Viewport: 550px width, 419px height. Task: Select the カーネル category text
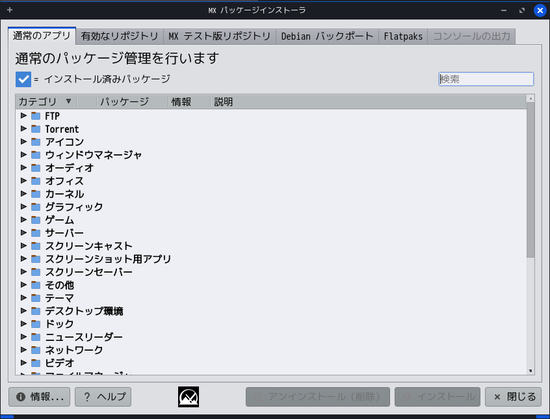coord(64,194)
